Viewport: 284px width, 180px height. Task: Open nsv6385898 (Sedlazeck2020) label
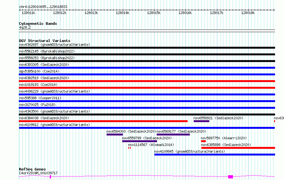point(226,145)
